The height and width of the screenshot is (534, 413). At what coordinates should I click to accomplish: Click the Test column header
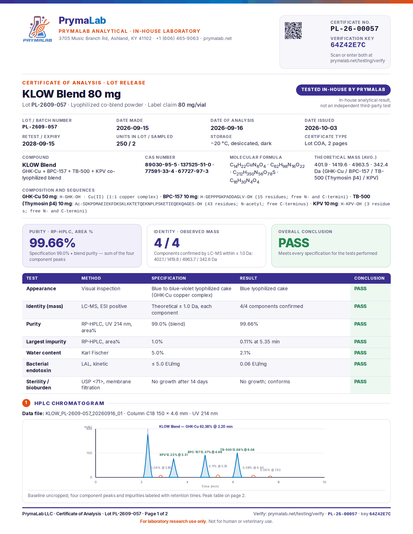click(x=32, y=278)
